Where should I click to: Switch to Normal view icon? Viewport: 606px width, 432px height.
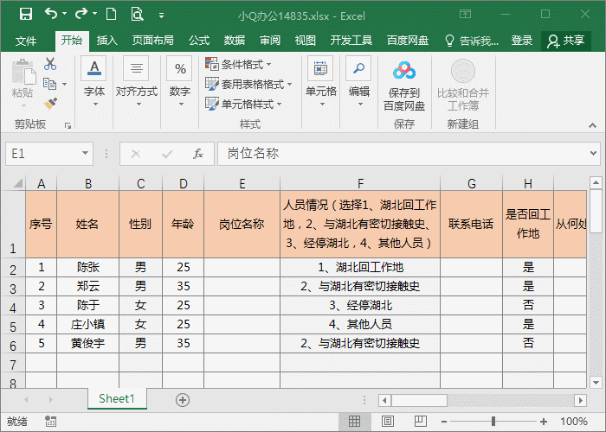pos(354,422)
